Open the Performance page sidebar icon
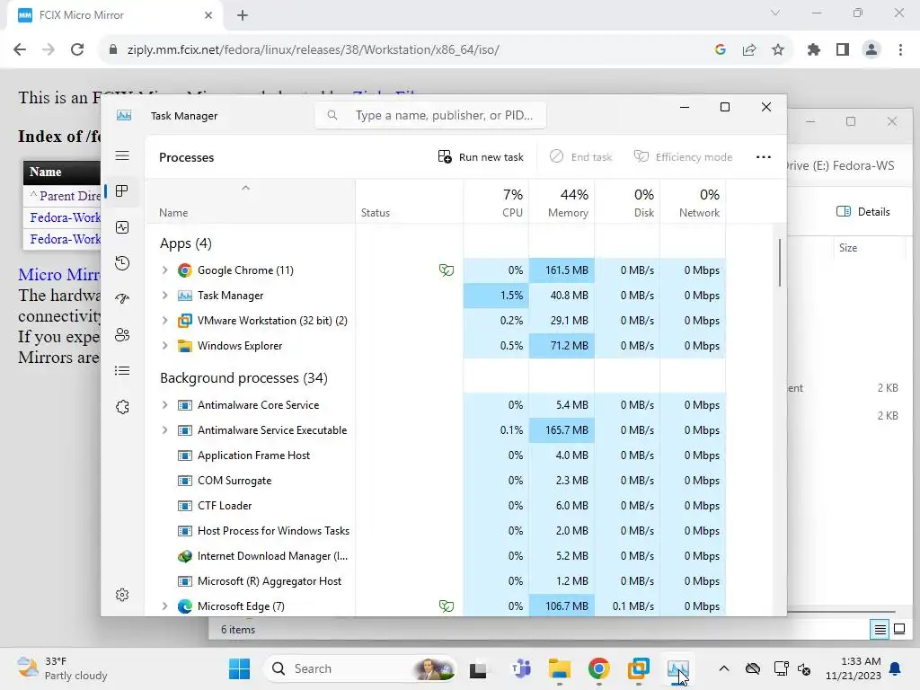 pos(122,227)
